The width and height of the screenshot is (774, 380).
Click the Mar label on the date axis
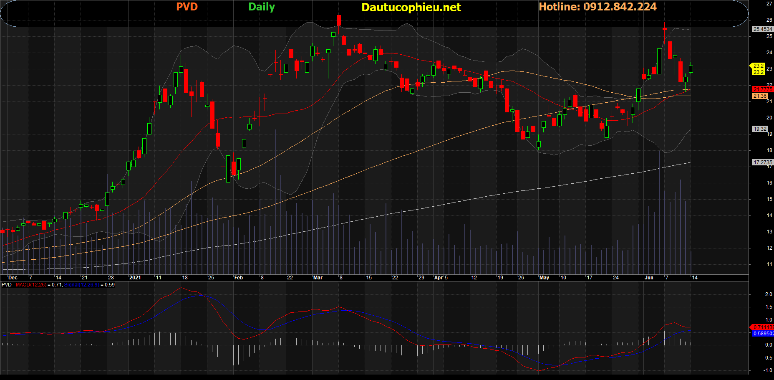(x=318, y=278)
